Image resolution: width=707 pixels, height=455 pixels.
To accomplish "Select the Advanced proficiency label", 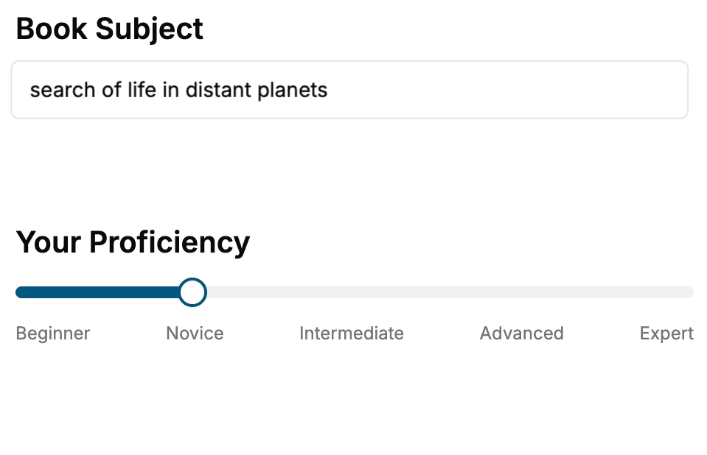I will pyautogui.click(x=521, y=333).
